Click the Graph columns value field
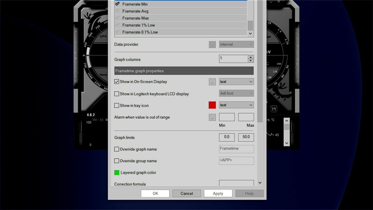Image resolution: width=373 pixels, height=210 pixels. [233, 59]
